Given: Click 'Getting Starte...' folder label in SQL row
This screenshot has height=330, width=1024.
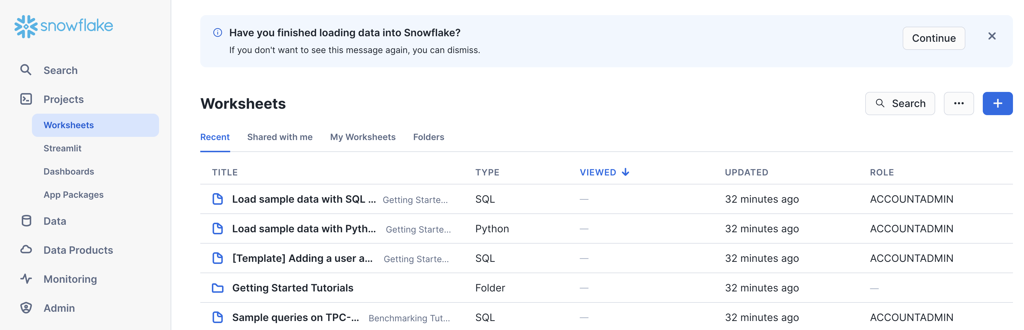Looking at the screenshot, I should 415,200.
